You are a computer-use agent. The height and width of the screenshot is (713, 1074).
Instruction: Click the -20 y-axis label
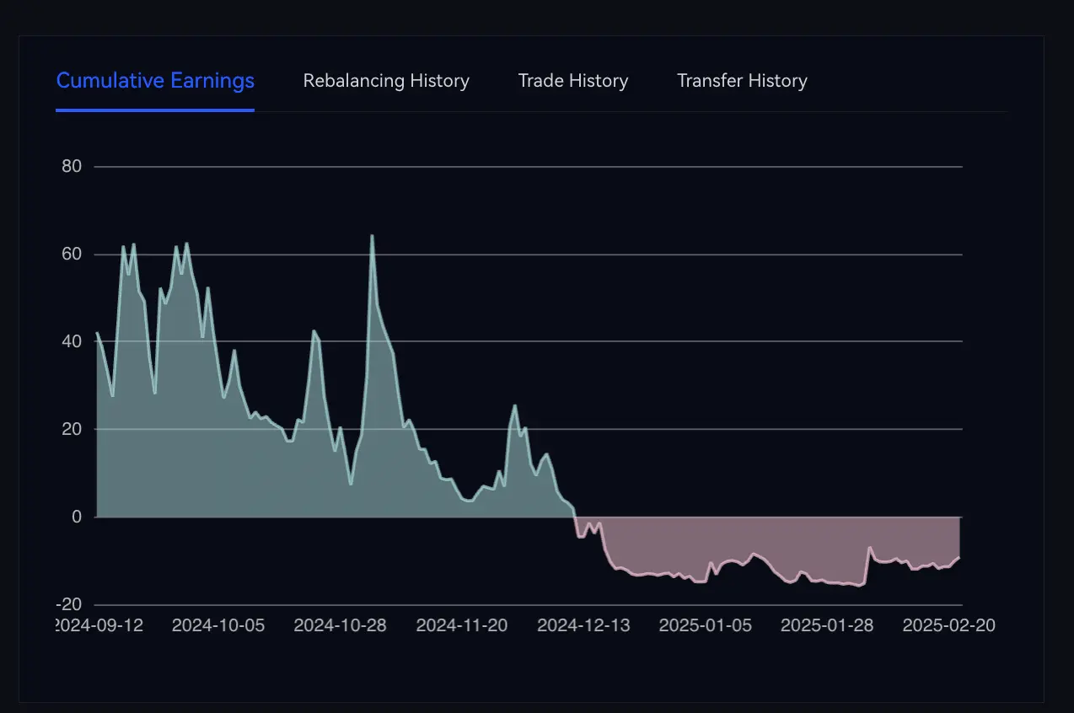click(x=69, y=604)
